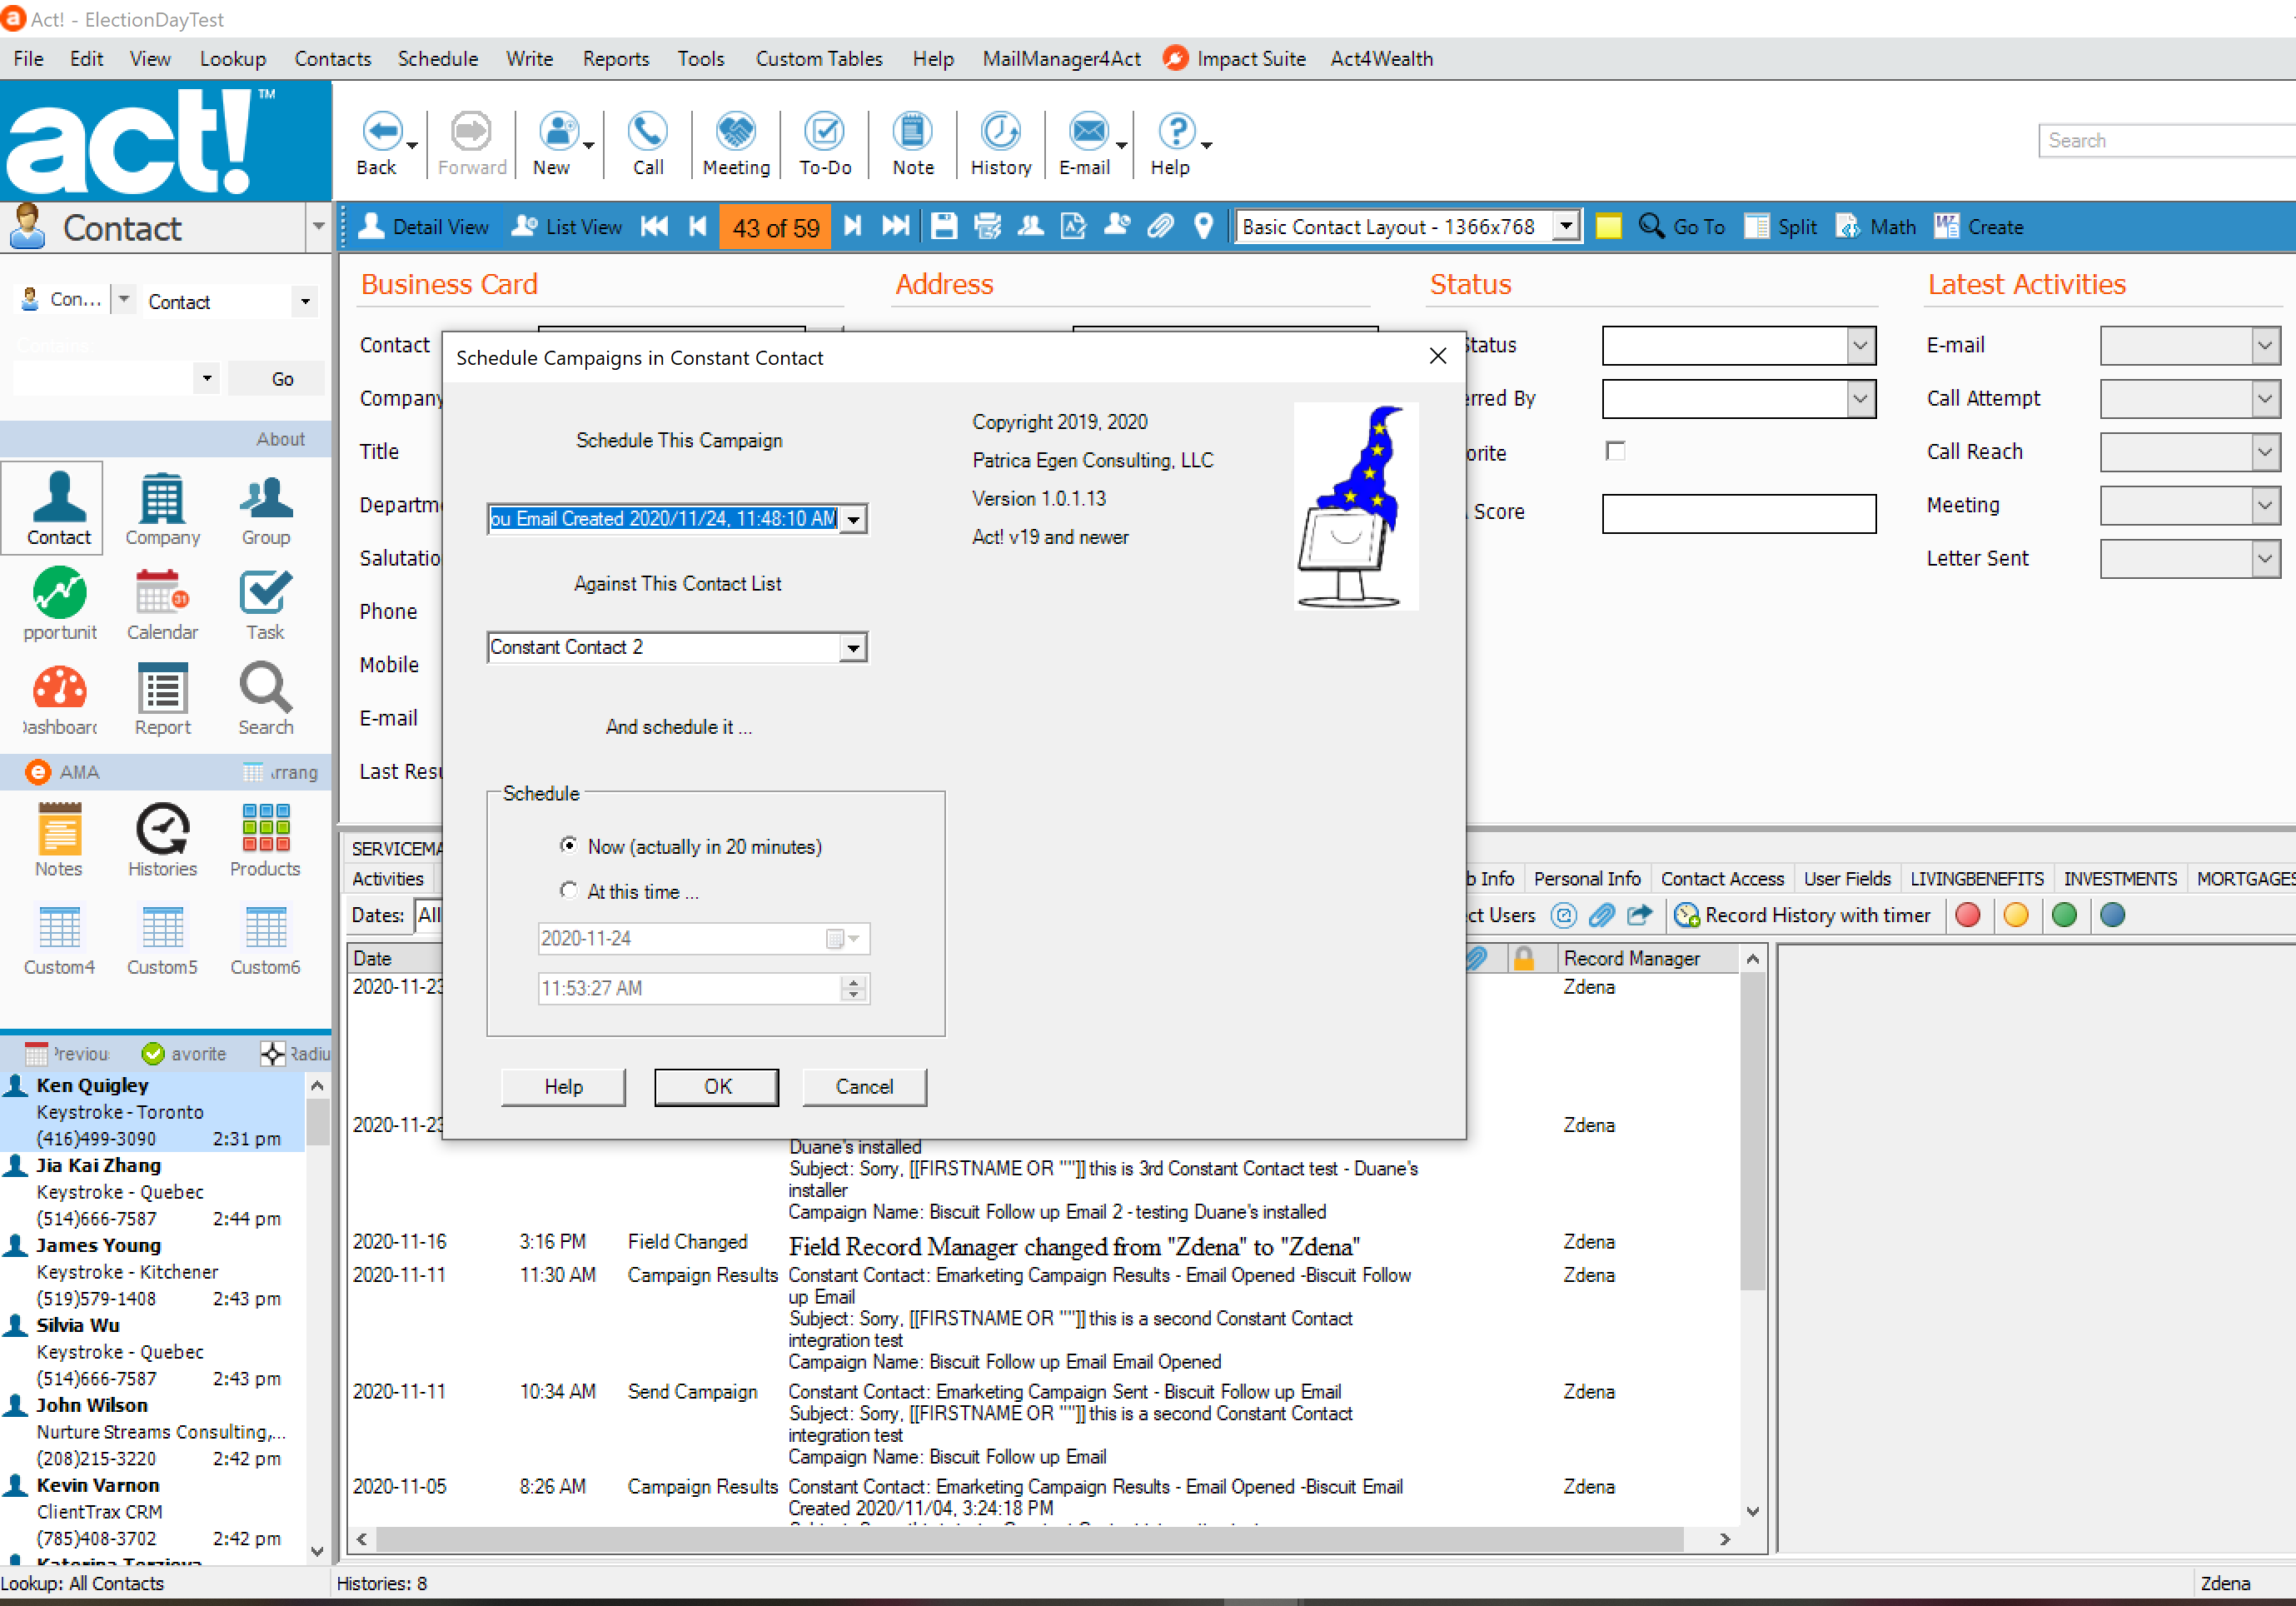The image size is (2296, 1606).
Task: Select Jia Kai Zhang in recent contacts
Action: coord(152,1192)
